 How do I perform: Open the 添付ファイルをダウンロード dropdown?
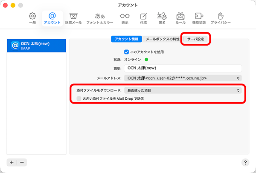(182, 90)
